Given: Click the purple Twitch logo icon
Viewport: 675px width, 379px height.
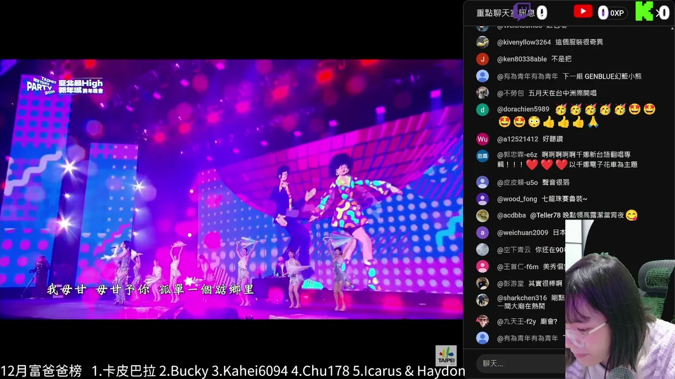Looking at the screenshot, I should pos(522,12).
